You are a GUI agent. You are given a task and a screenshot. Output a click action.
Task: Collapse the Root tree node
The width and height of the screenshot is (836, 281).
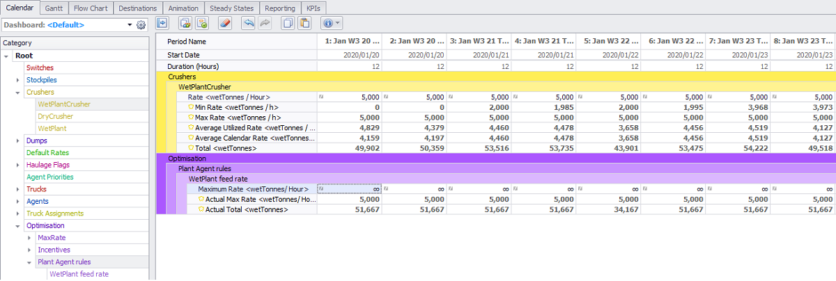coord(6,56)
